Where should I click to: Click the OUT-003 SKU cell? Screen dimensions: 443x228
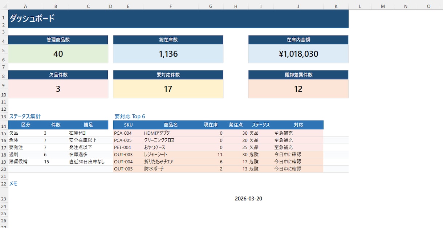[128, 155]
